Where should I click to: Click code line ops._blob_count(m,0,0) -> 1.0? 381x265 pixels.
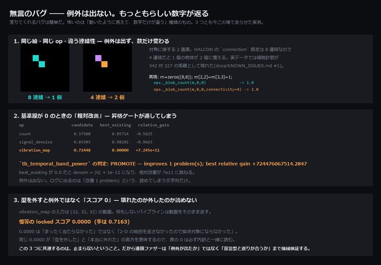(204, 83)
